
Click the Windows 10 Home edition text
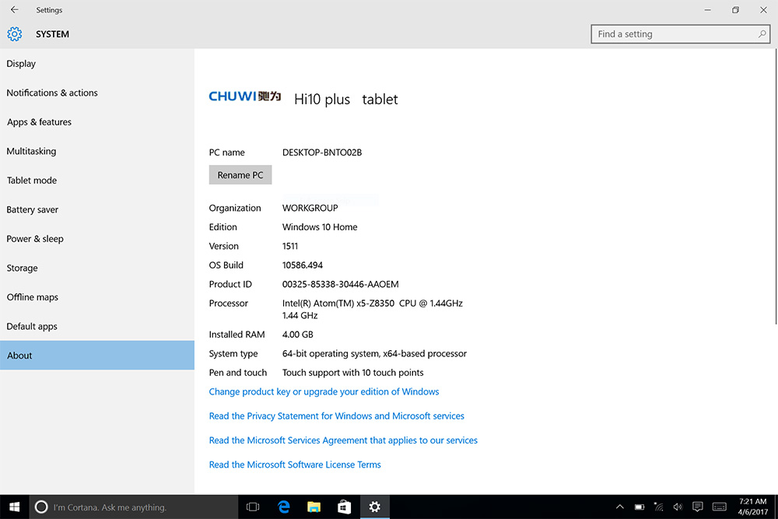click(x=320, y=226)
